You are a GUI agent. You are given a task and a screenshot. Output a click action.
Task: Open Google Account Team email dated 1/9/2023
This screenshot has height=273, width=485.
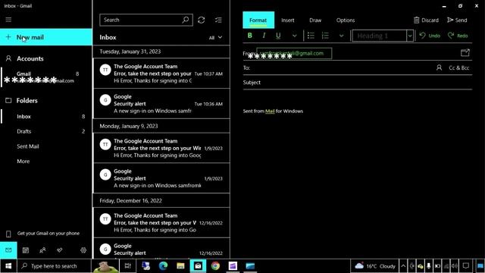[161, 148]
